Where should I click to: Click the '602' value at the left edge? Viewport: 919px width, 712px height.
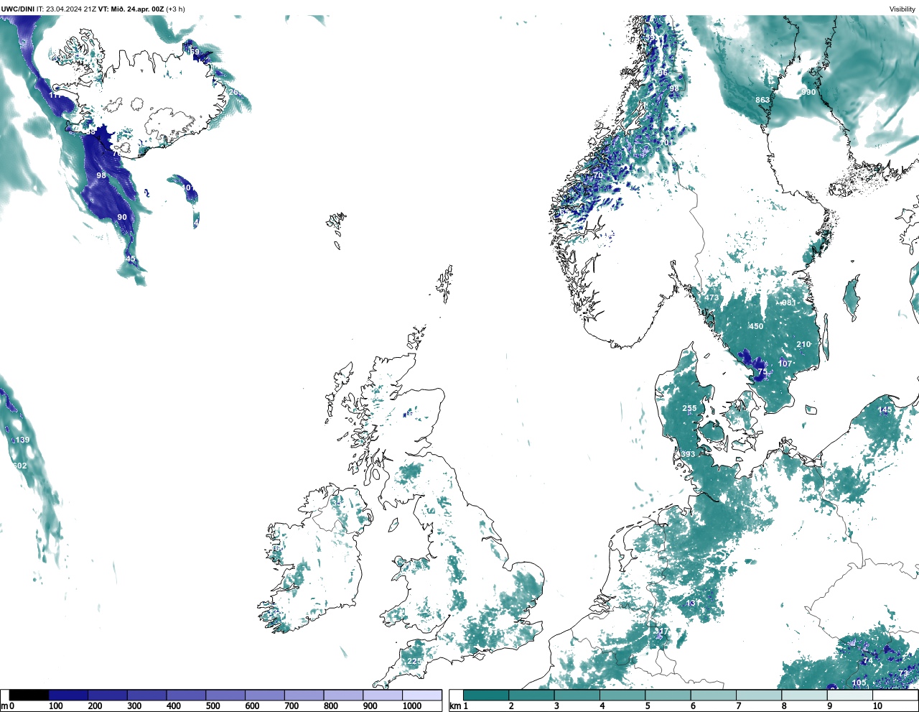20,466
